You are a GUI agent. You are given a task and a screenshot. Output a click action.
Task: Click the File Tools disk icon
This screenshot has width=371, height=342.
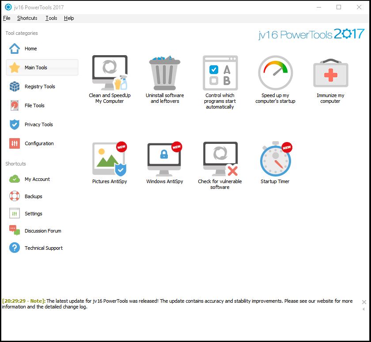tap(15, 105)
